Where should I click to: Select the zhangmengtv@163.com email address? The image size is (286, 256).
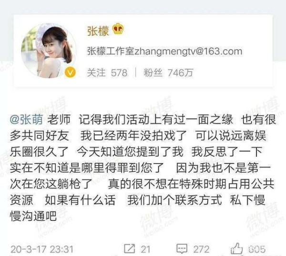pos(188,51)
